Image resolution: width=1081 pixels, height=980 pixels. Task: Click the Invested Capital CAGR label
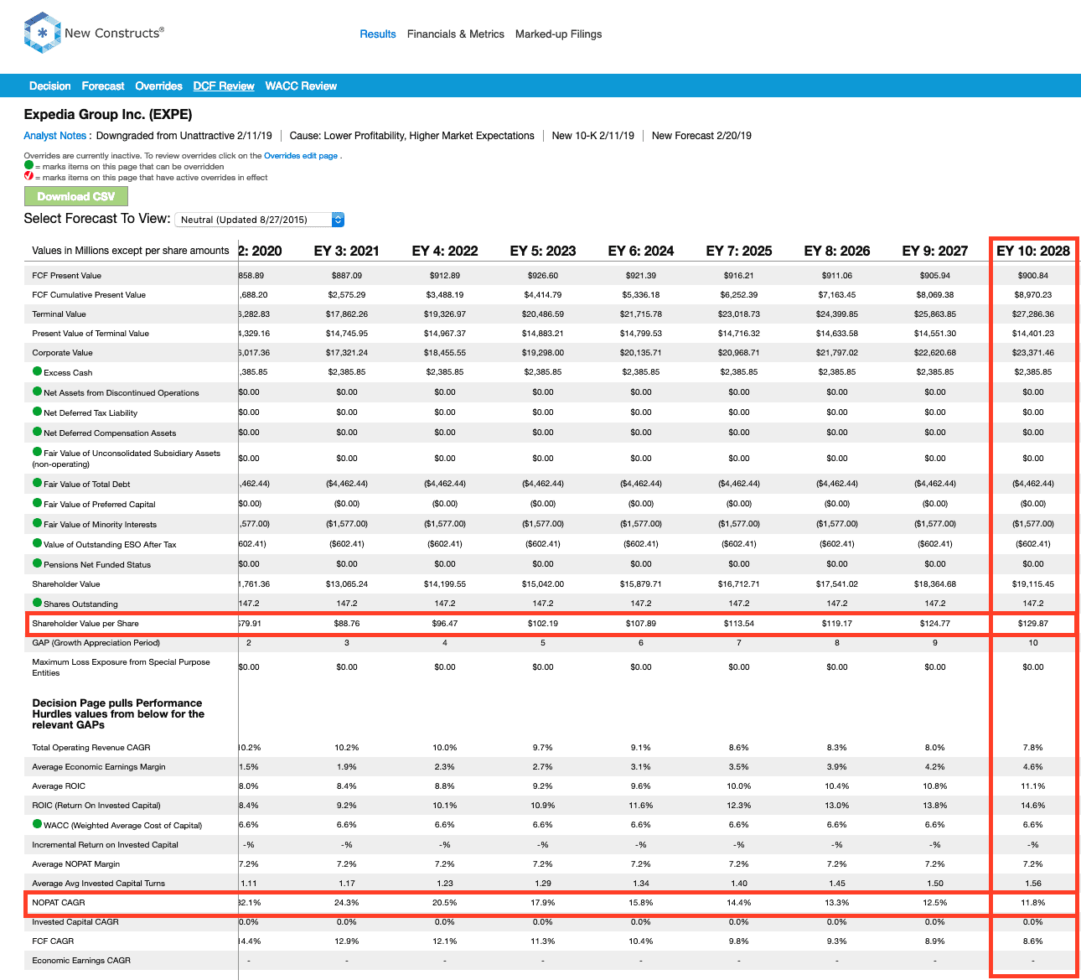tap(75, 922)
